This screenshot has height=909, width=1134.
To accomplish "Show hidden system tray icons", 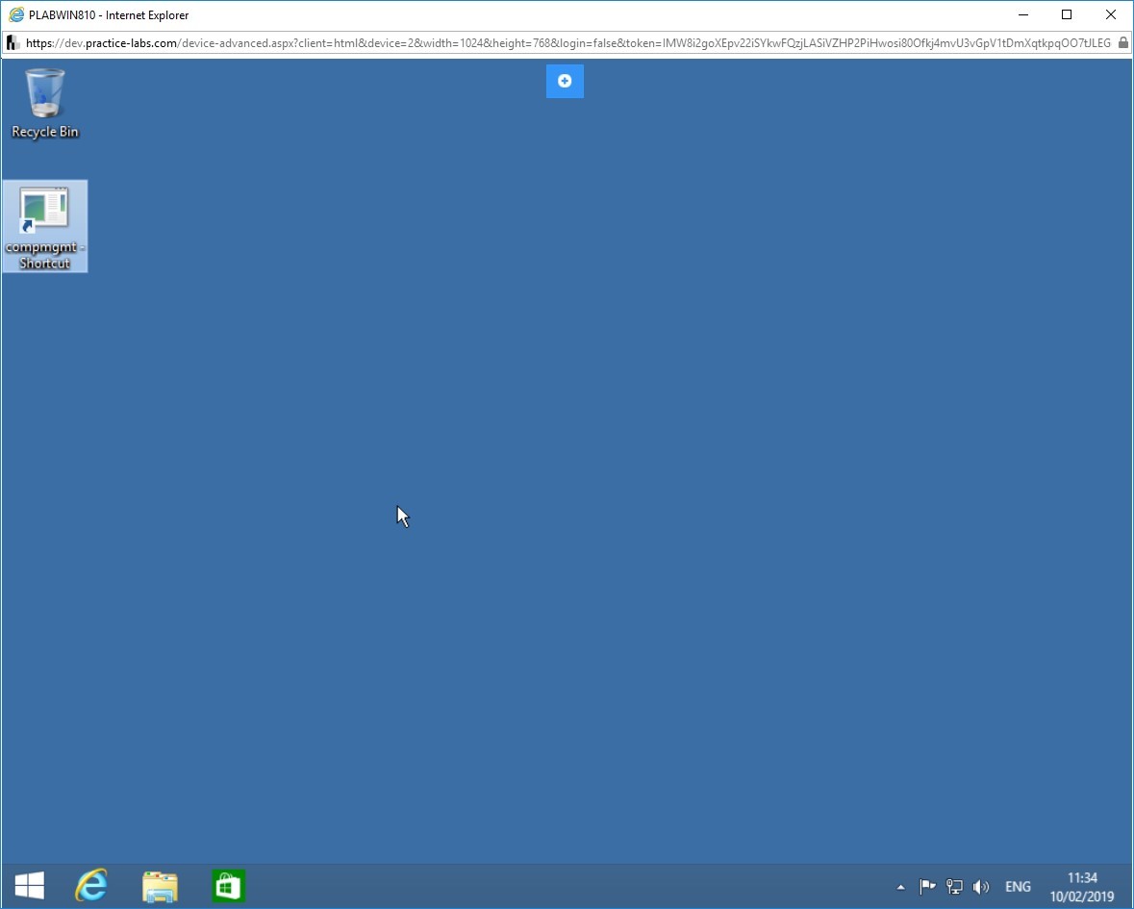I will (x=900, y=887).
